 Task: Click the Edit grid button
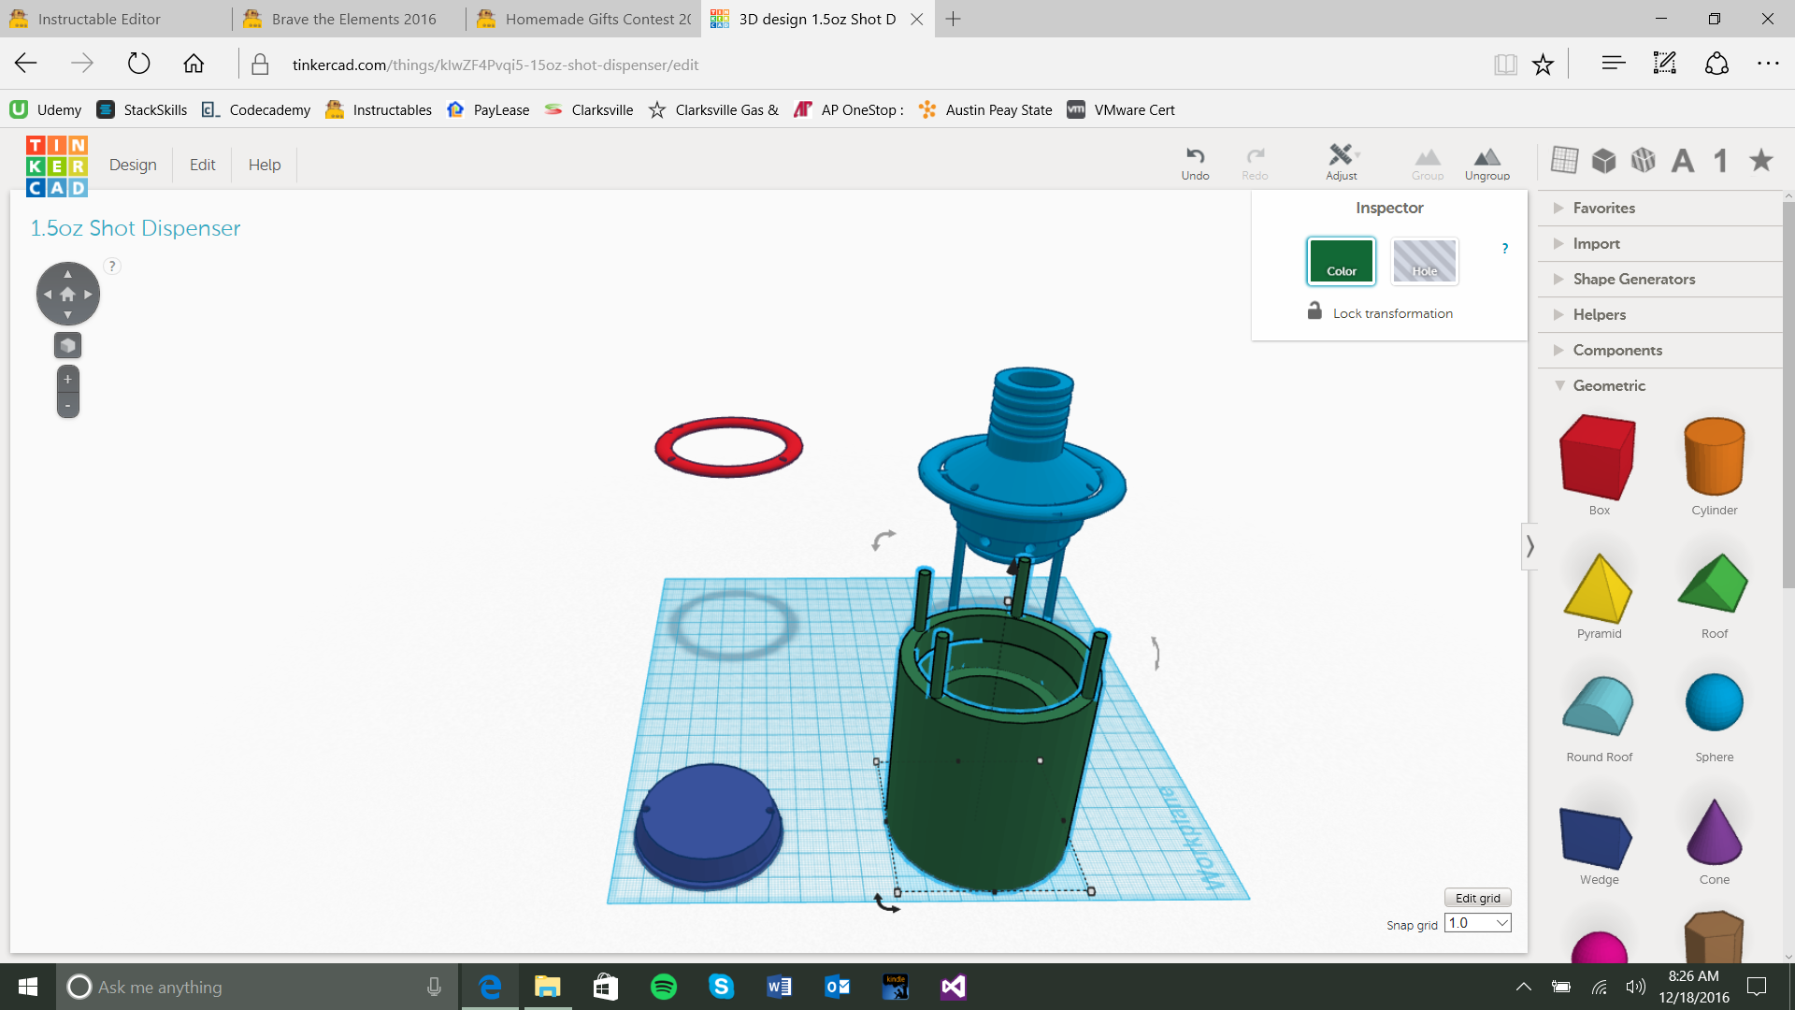pyautogui.click(x=1477, y=898)
